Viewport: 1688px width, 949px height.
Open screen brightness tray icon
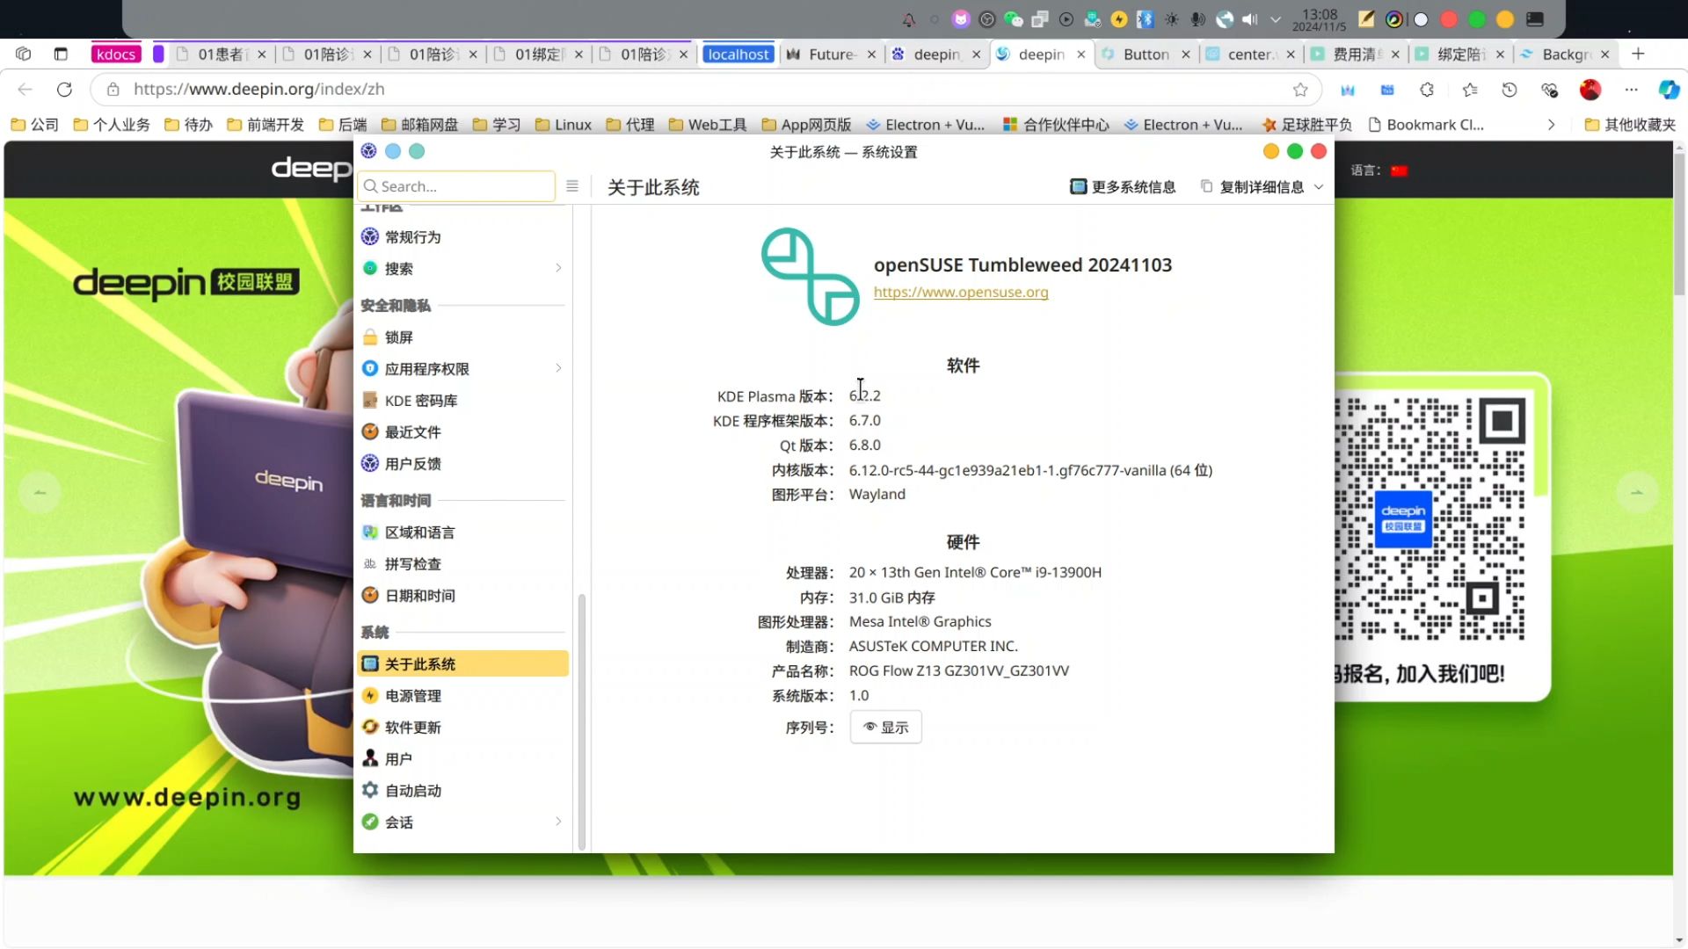point(1171,19)
